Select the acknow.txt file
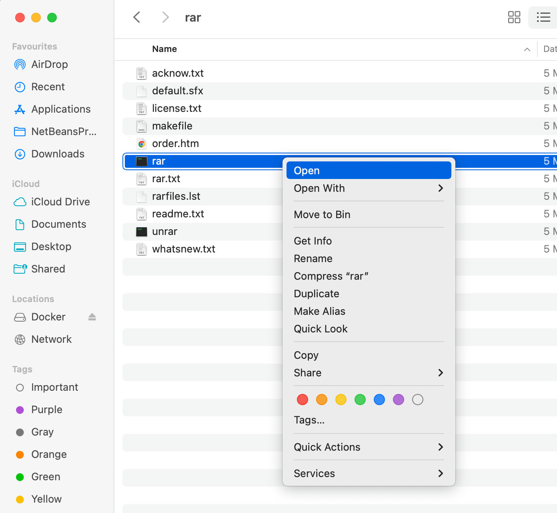The height and width of the screenshot is (513, 557). click(x=178, y=73)
